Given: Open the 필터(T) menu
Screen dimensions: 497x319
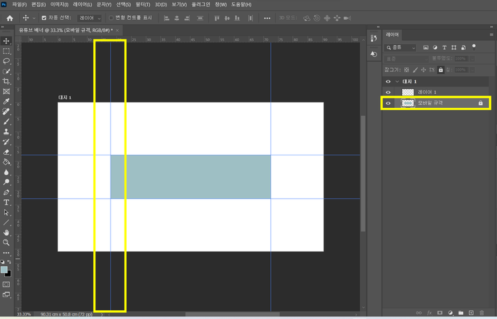Looking at the screenshot, I should point(143,5).
